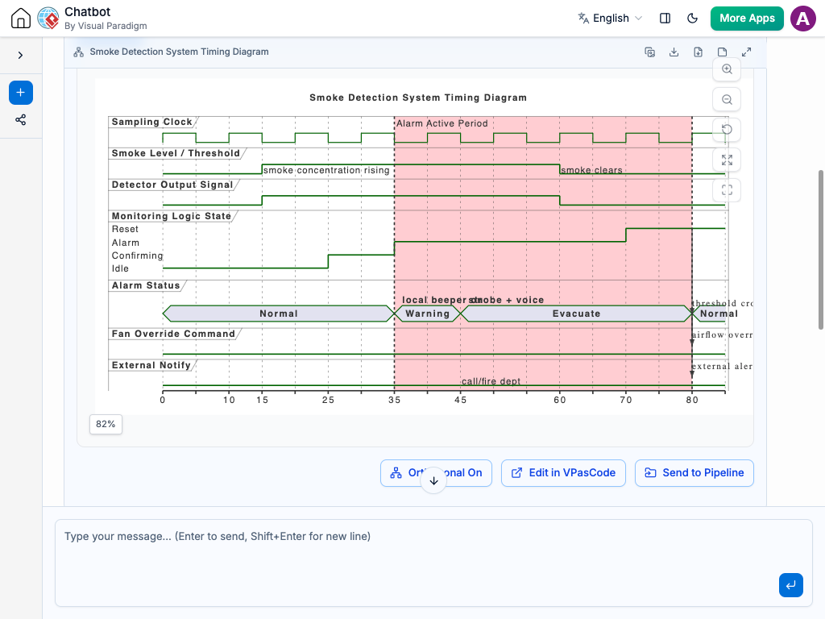Click the 82% zoom level indicator
Screen dimensions: 825x619
[x=106, y=424]
